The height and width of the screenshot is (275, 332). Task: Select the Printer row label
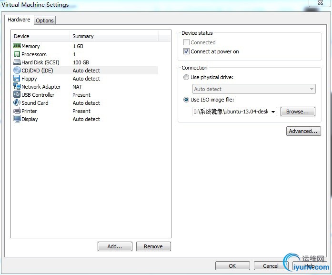click(x=29, y=111)
